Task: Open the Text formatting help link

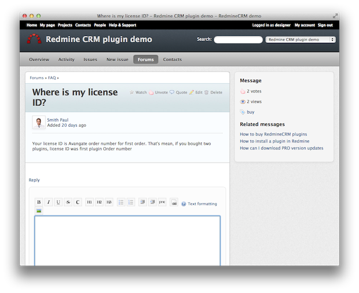Action: click(202, 204)
